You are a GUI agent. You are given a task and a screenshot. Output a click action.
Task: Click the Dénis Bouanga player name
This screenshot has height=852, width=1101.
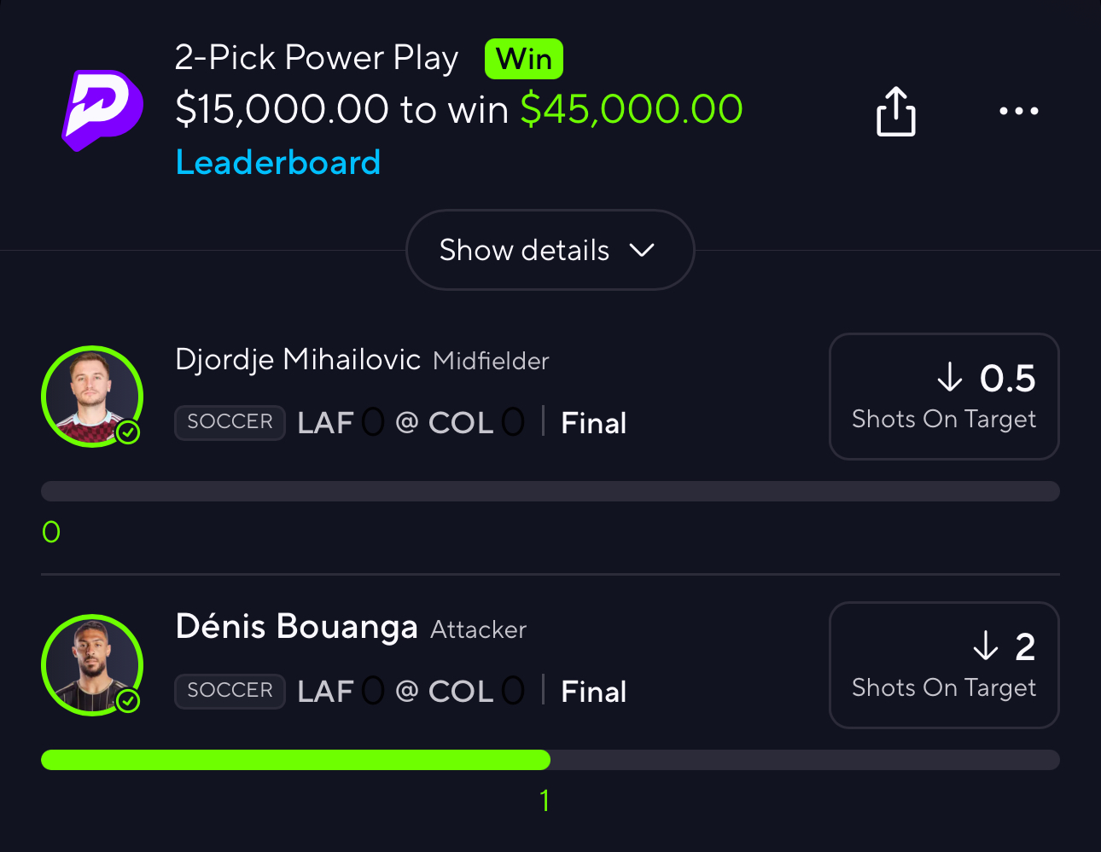click(x=296, y=627)
